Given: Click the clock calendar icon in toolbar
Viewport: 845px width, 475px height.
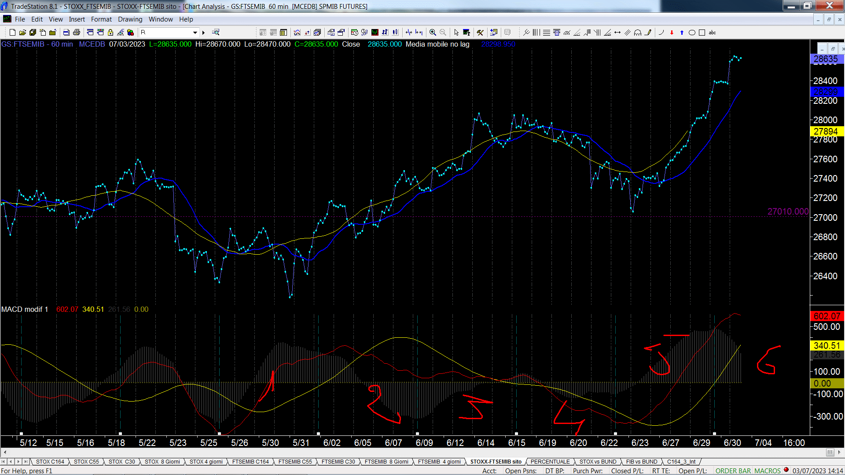Looking at the screenshot, I should click(x=354, y=32).
